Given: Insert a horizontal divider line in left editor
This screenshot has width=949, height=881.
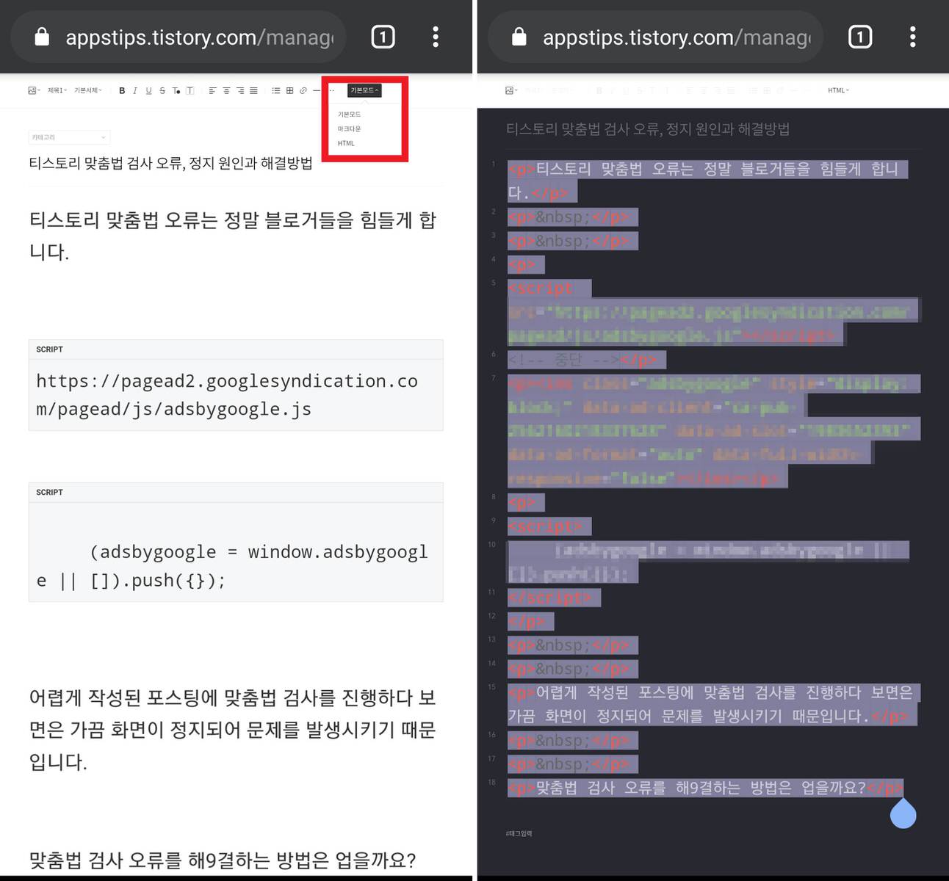Looking at the screenshot, I should 317,90.
